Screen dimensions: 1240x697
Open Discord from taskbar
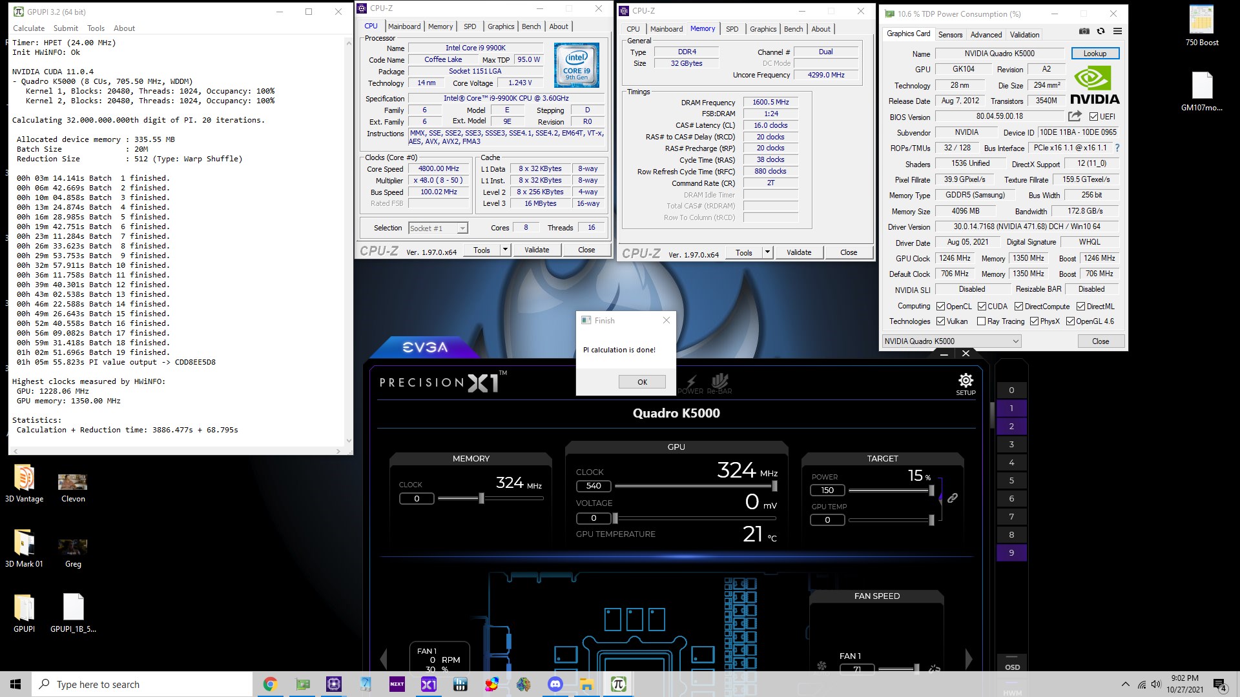tap(555, 684)
